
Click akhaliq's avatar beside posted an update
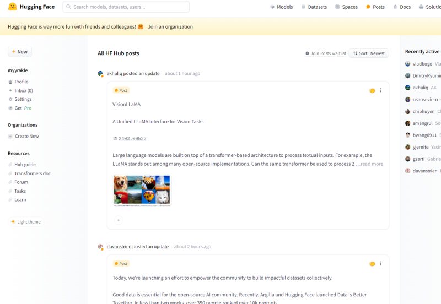(100, 74)
